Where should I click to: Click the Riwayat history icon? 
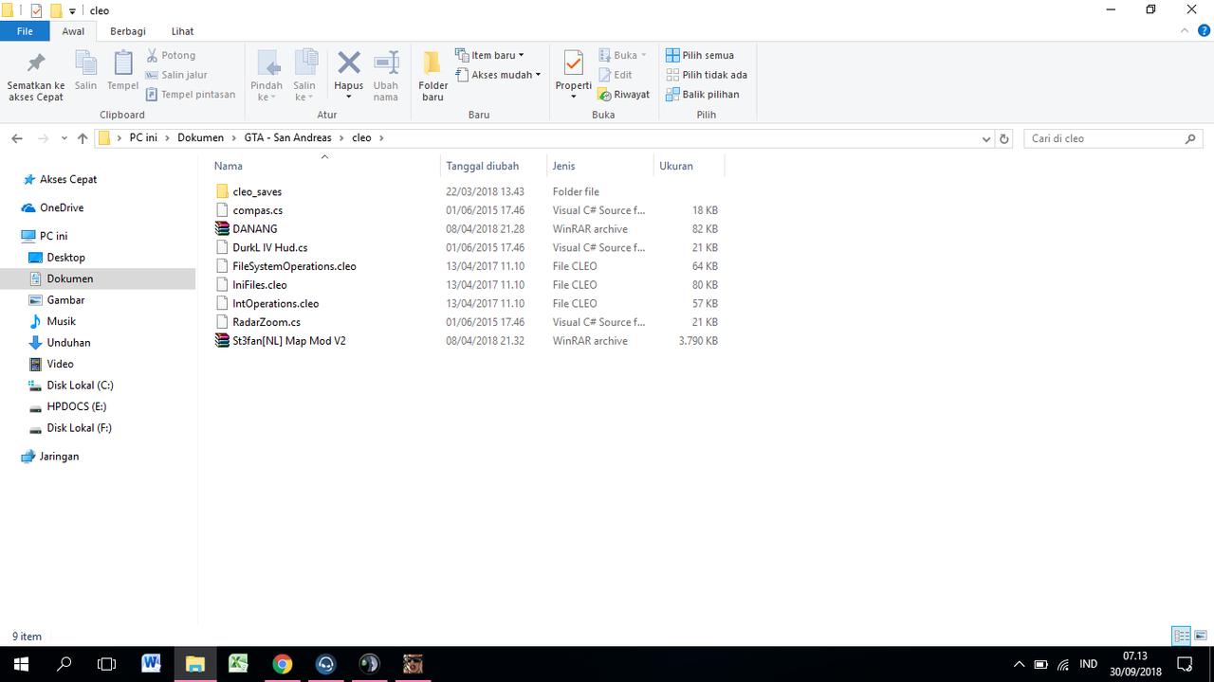coord(604,95)
